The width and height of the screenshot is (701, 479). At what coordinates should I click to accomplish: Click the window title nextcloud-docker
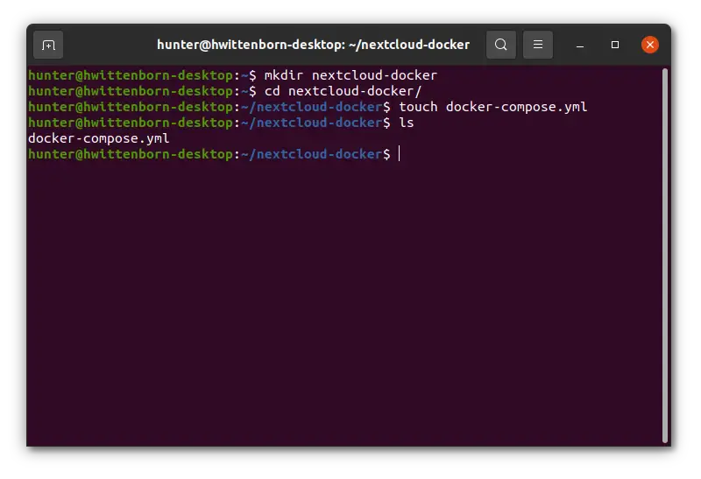click(313, 45)
